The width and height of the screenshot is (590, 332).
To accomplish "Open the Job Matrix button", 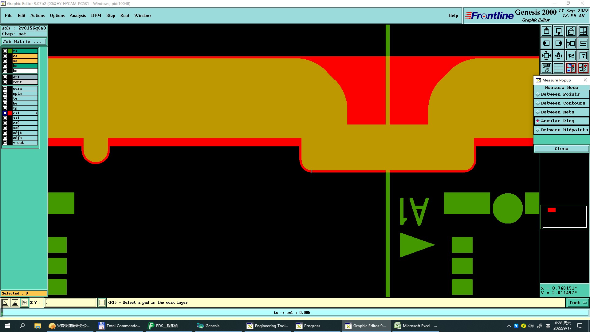I will (24, 42).
